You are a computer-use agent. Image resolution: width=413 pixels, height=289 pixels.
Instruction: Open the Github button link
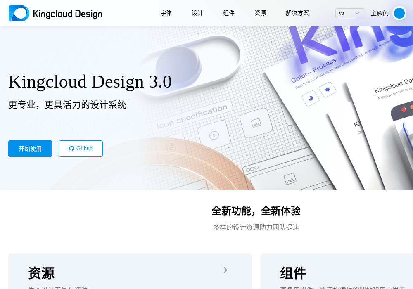point(81,149)
